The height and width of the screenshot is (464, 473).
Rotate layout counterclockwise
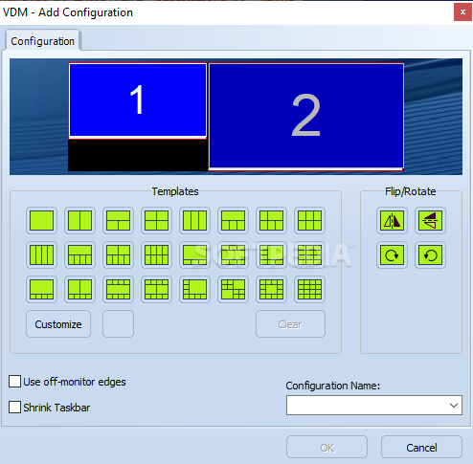[x=430, y=254]
